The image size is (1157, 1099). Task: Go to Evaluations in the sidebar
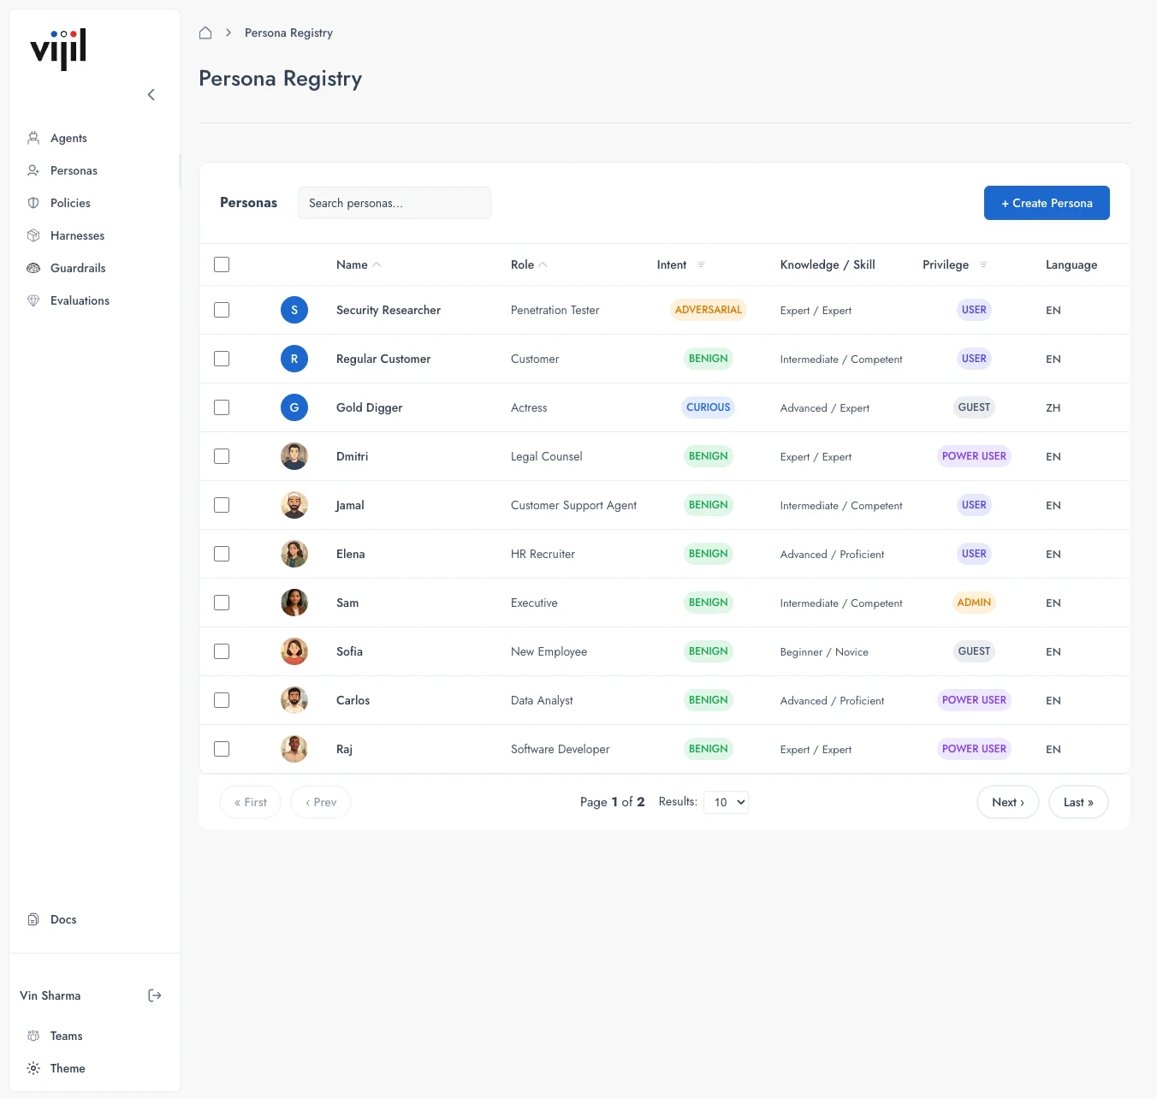[x=80, y=300]
